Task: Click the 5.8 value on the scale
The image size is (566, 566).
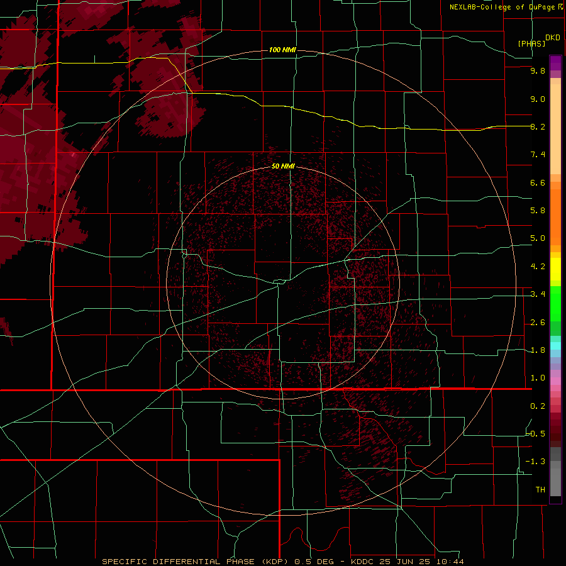Action: pos(538,211)
